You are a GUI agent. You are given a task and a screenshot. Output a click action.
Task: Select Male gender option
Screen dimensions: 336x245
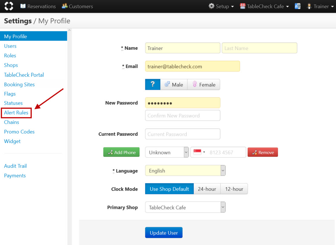[x=174, y=84]
